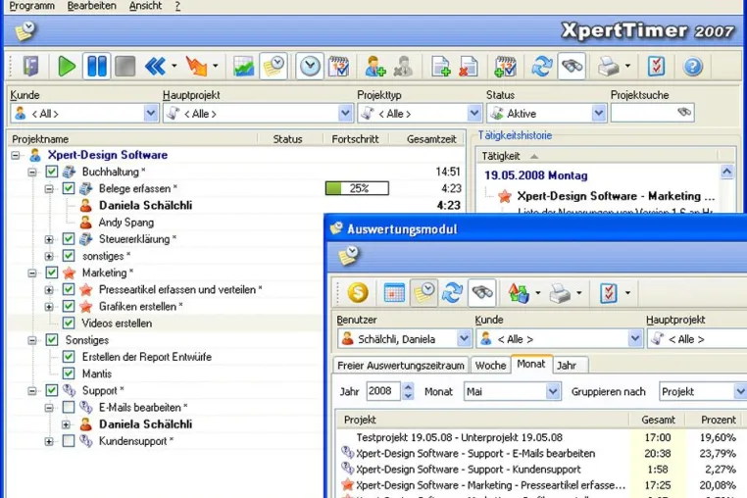Click the export arrows icon in Auswertungsmodul
Viewport: 747px width, 498px height.
coord(519,292)
